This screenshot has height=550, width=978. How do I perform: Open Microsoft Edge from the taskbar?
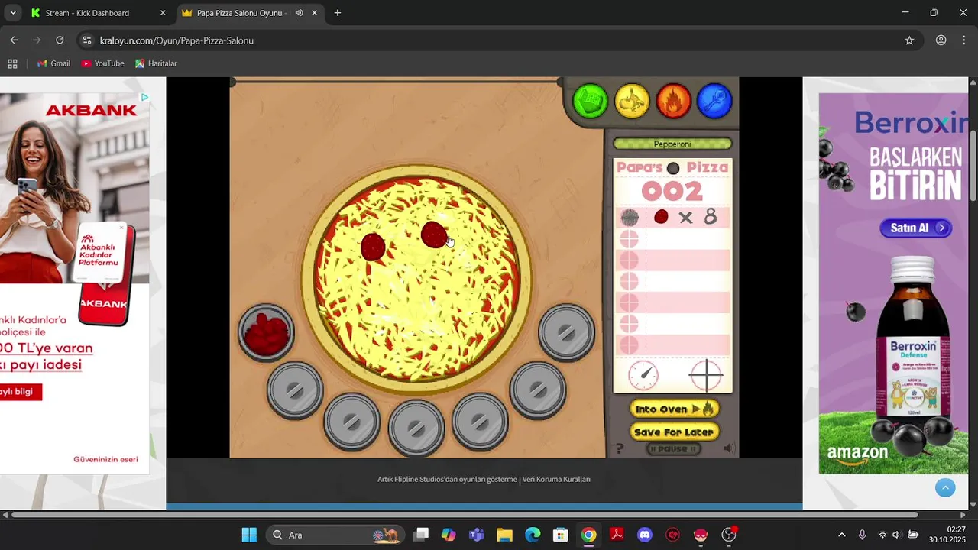[533, 535]
